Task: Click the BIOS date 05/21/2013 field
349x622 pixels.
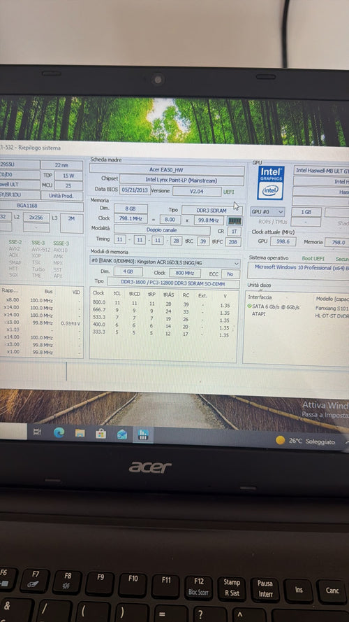Action: pos(135,190)
